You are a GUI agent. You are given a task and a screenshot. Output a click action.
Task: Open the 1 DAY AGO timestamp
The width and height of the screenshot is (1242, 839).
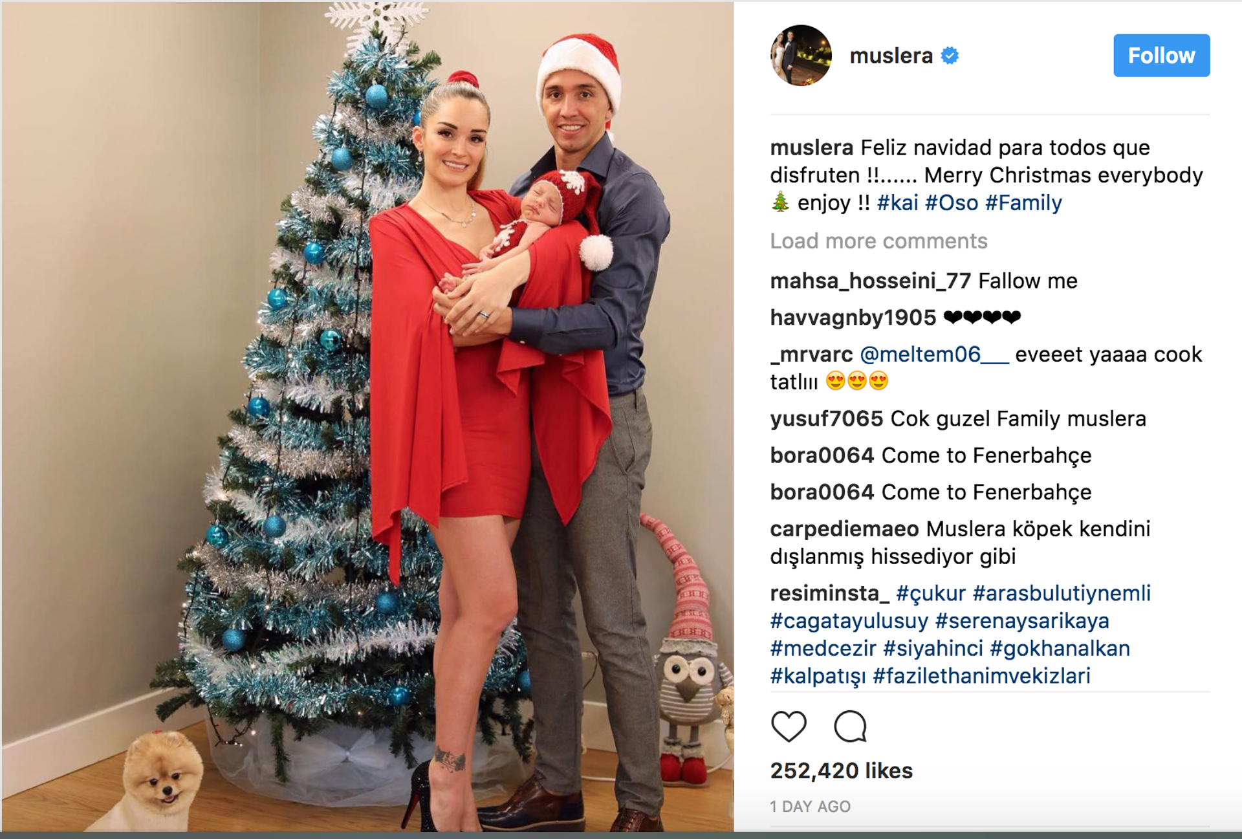pos(810,807)
